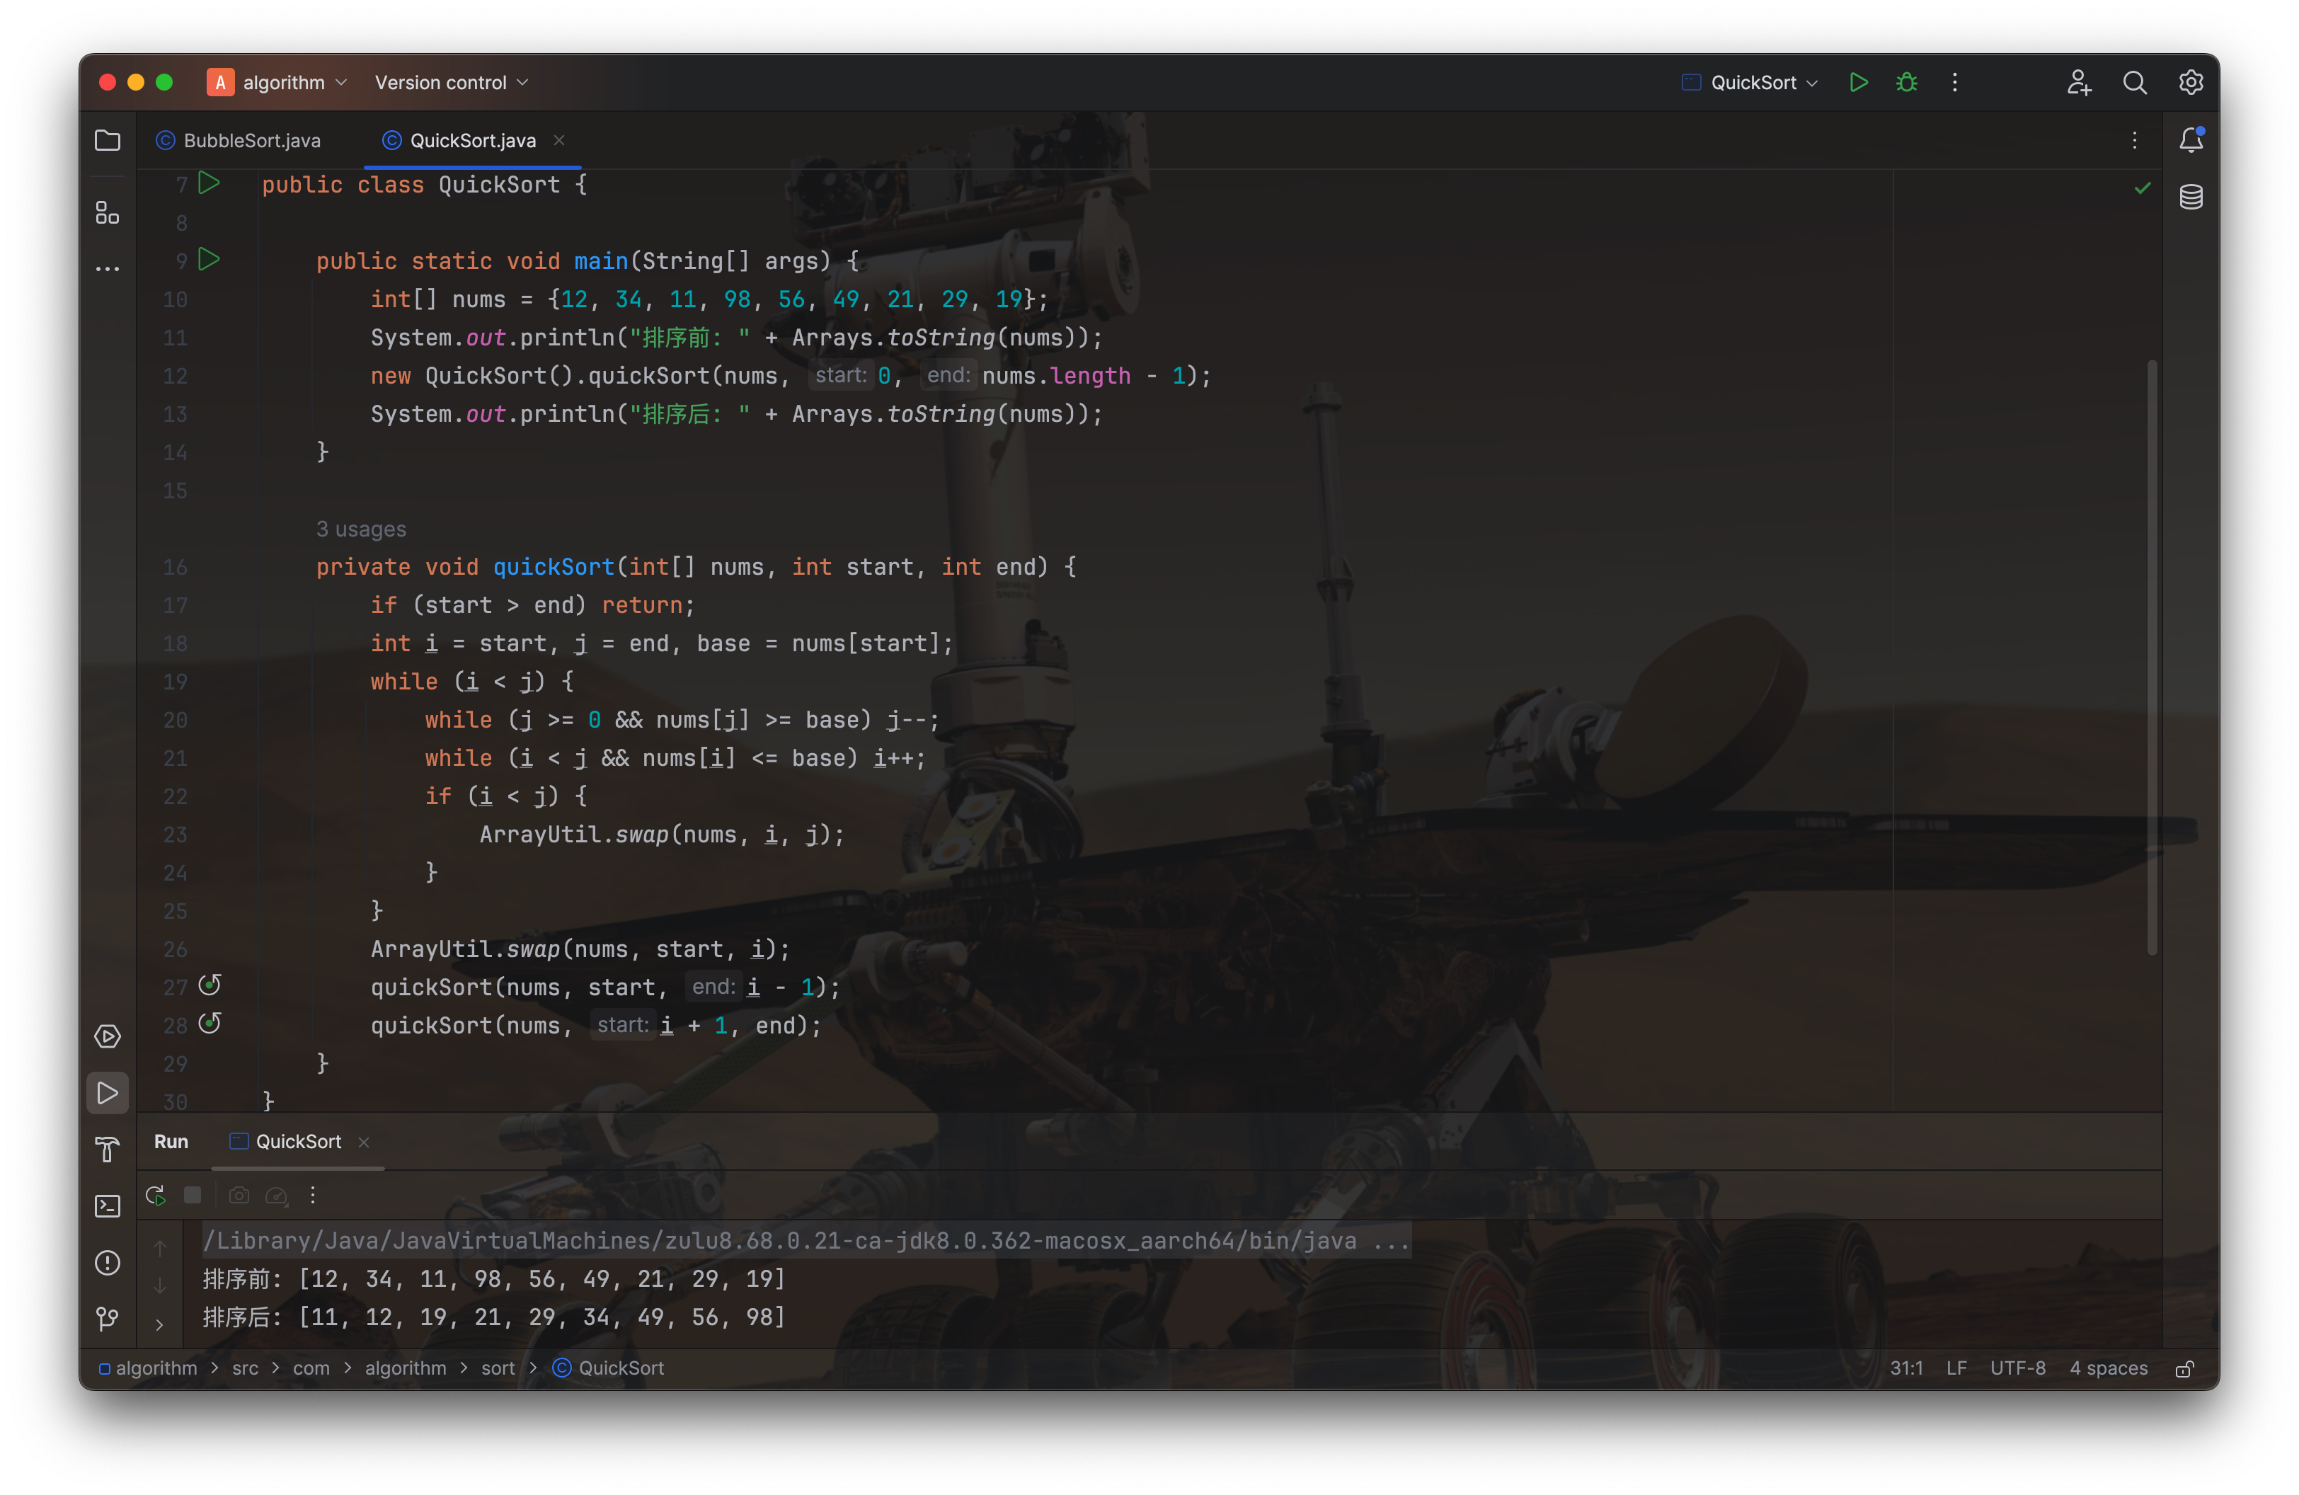Open the QuickSort run configuration dropdown
Image resolution: width=2299 pixels, height=1495 pixels.
click(1750, 83)
